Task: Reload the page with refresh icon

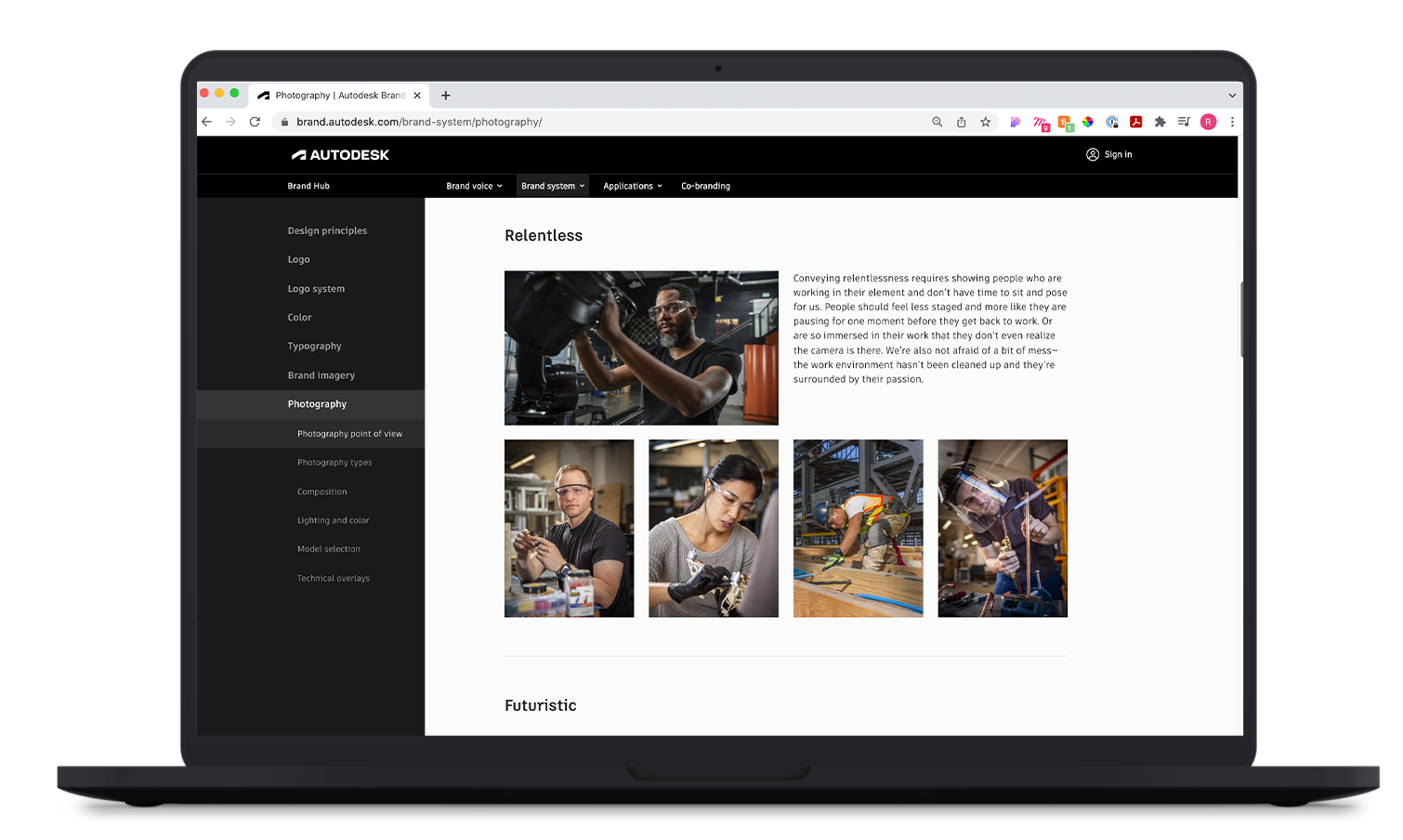Action: pyautogui.click(x=255, y=122)
